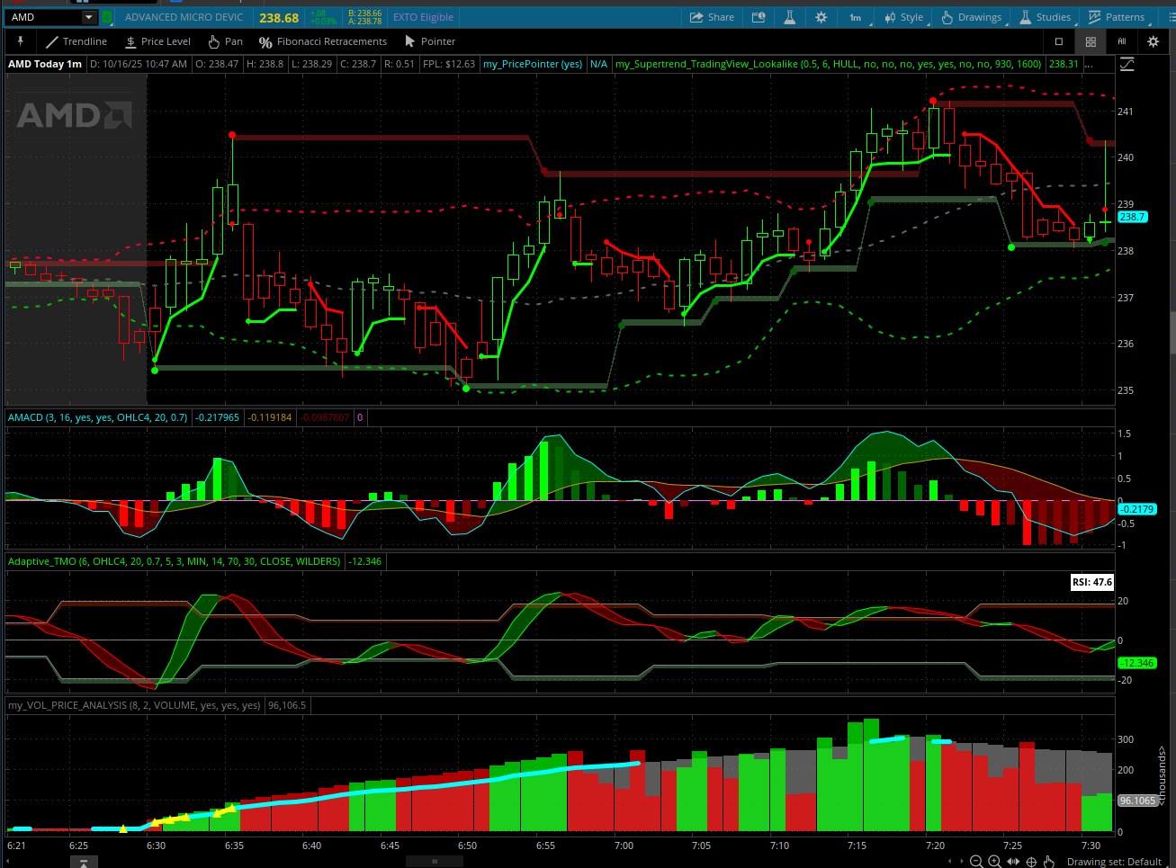Viewport: 1176px width, 868px height.
Task: Click the horizontal time-axis scrollbar handle
Action: 435,861
